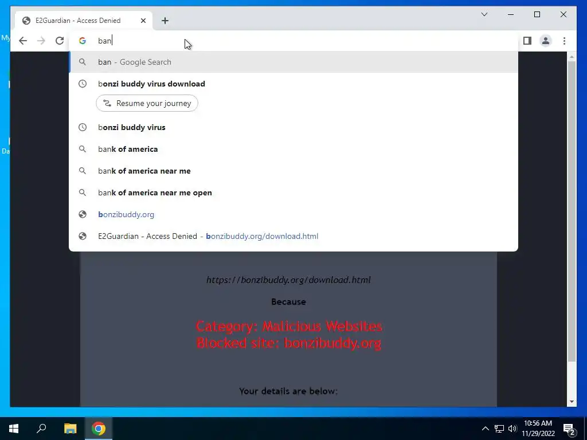Click the Chrome taskbar icon
This screenshot has width=587, height=440.
[x=99, y=429]
